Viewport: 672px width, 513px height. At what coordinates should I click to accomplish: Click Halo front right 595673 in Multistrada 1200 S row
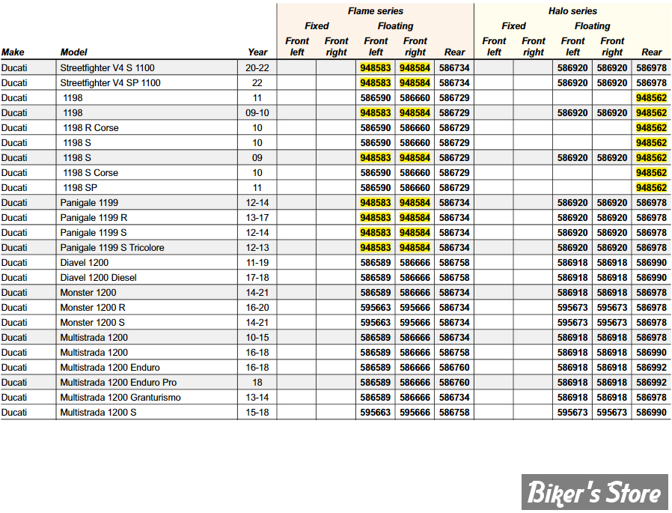[612, 413]
